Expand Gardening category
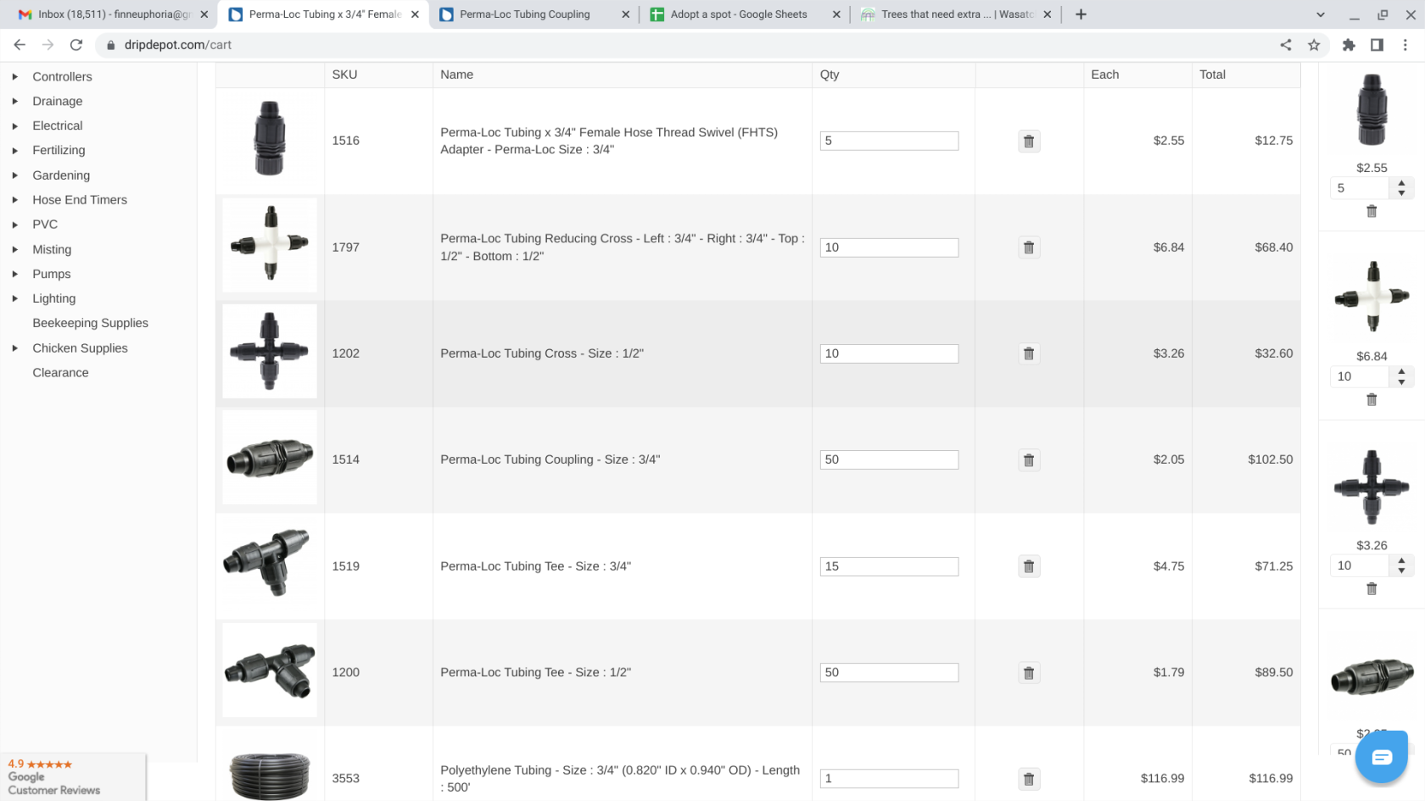Screen dimensions: 1425x801 [x=14, y=175]
